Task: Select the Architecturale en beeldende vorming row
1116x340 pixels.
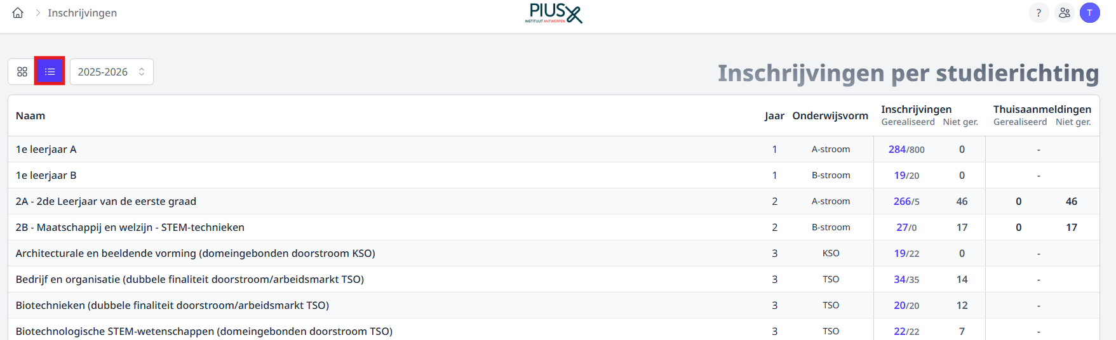Action: coord(553,253)
